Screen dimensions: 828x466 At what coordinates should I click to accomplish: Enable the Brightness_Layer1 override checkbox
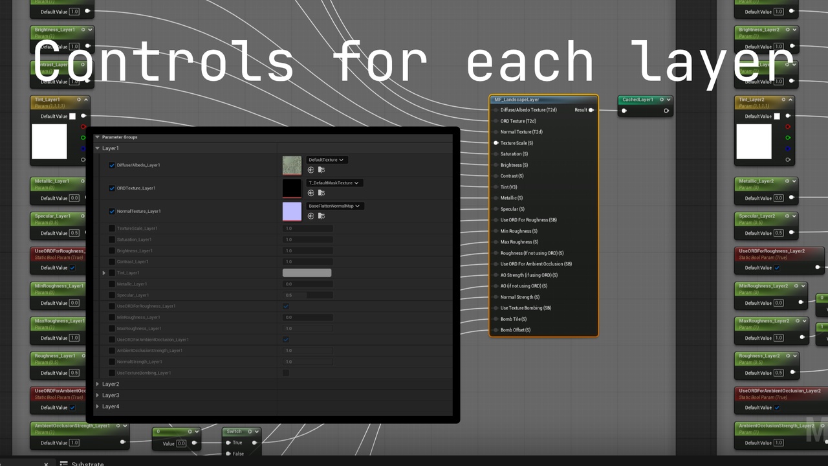coord(112,250)
